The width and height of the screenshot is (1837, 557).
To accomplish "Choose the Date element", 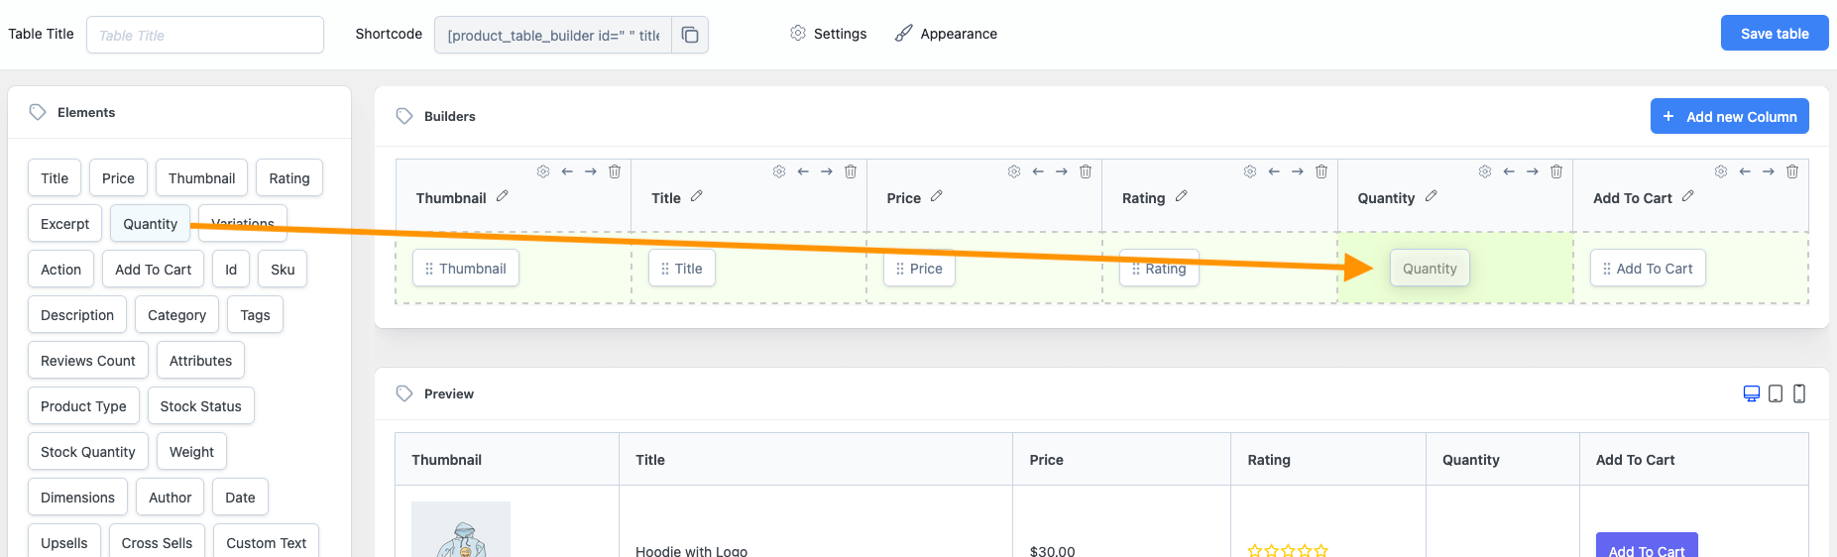I will point(240,498).
